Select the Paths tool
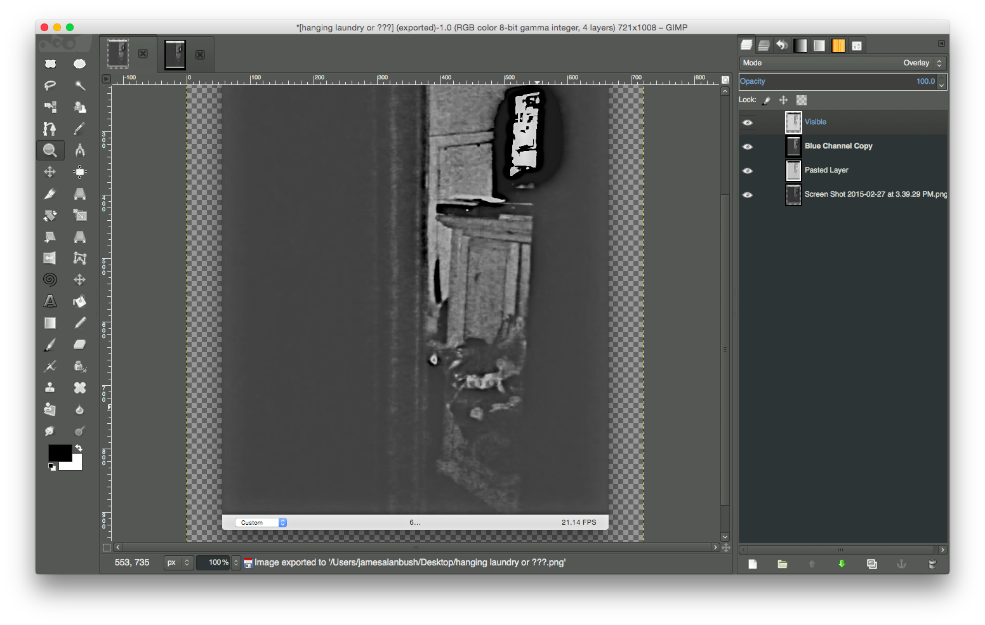This screenshot has height=625, width=985. pyautogui.click(x=50, y=129)
